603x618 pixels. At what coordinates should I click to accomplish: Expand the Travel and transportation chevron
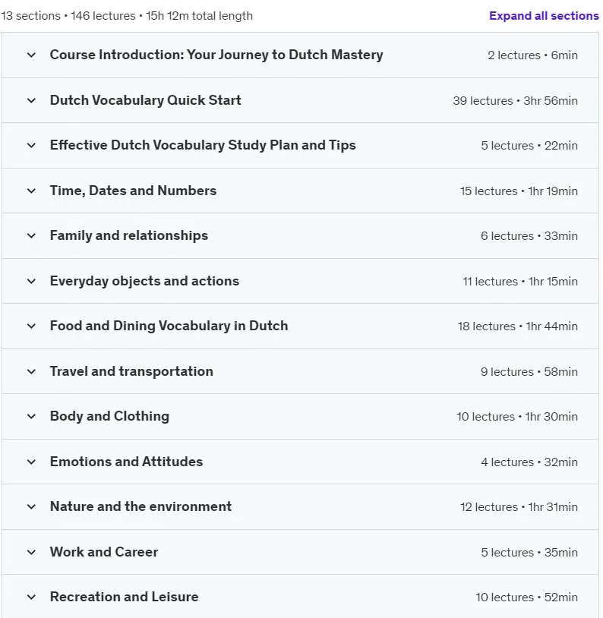tap(31, 371)
